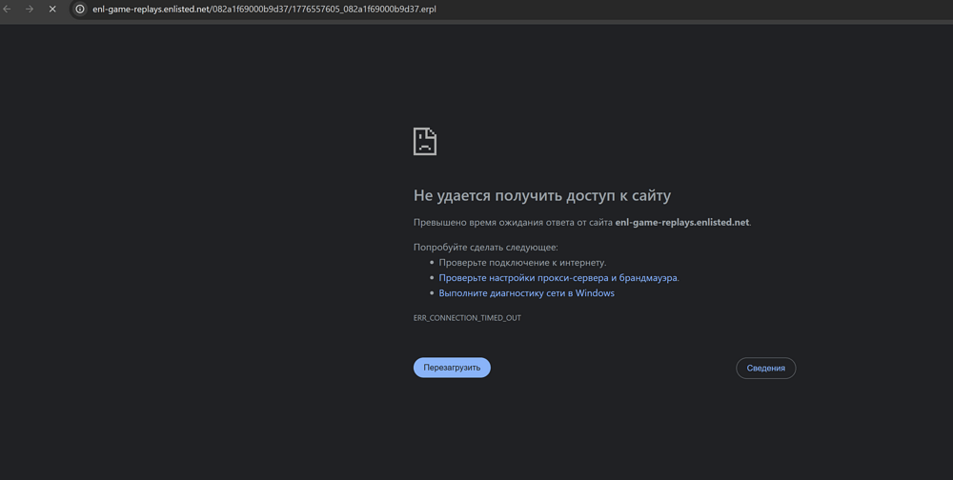The height and width of the screenshot is (480, 953).
Task: Open the Сведения details button
Action: tap(765, 368)
